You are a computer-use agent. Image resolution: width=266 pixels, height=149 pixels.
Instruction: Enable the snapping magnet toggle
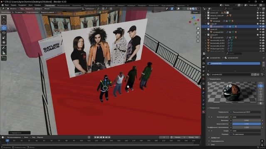click(103, 9)
